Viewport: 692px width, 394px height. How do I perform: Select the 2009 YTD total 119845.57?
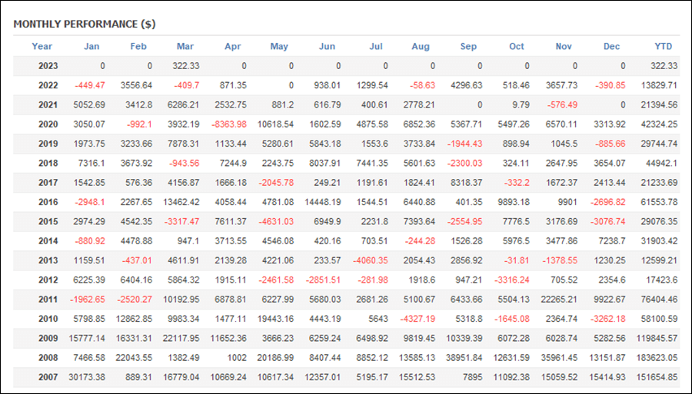[657, 339]
